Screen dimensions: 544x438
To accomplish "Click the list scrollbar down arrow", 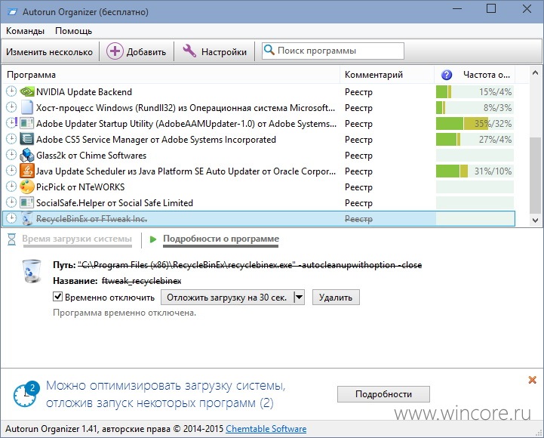I will tap(535, 221).
